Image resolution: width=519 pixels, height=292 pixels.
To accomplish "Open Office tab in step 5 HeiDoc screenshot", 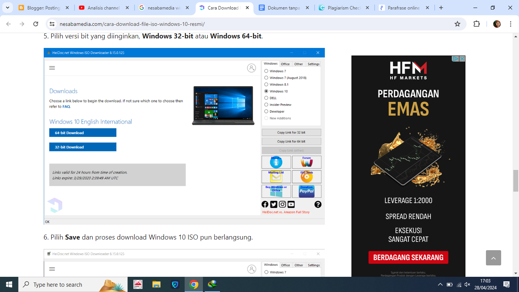I will tap(285, 64).
